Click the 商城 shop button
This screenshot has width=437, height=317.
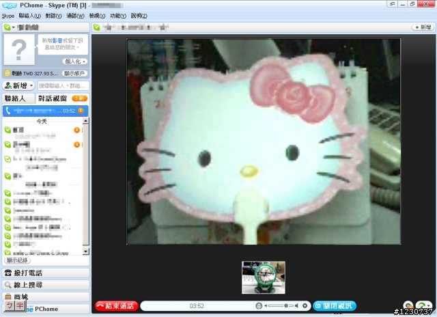click(x=46, y=297)
